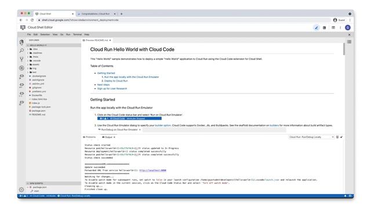Open .dockerignore file in explorer
The height and width of the screenshot is (208, 371).
(37, 76)
